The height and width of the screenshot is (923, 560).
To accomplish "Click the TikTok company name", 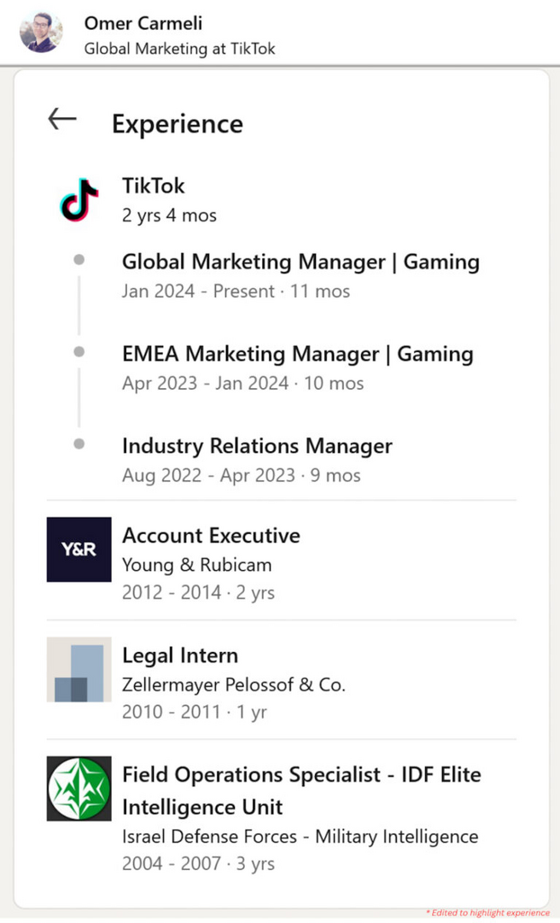I will coord(154,185).
